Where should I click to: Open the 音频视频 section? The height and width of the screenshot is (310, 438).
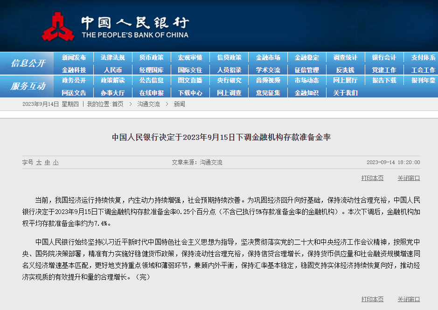pos(268,81)
